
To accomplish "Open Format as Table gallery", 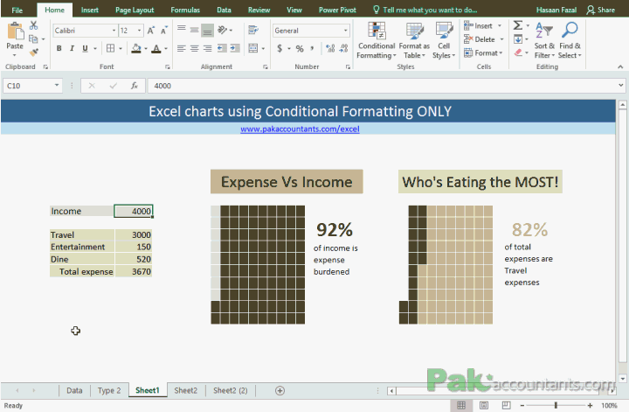I will pyautogui.click(x=414, y=40).
